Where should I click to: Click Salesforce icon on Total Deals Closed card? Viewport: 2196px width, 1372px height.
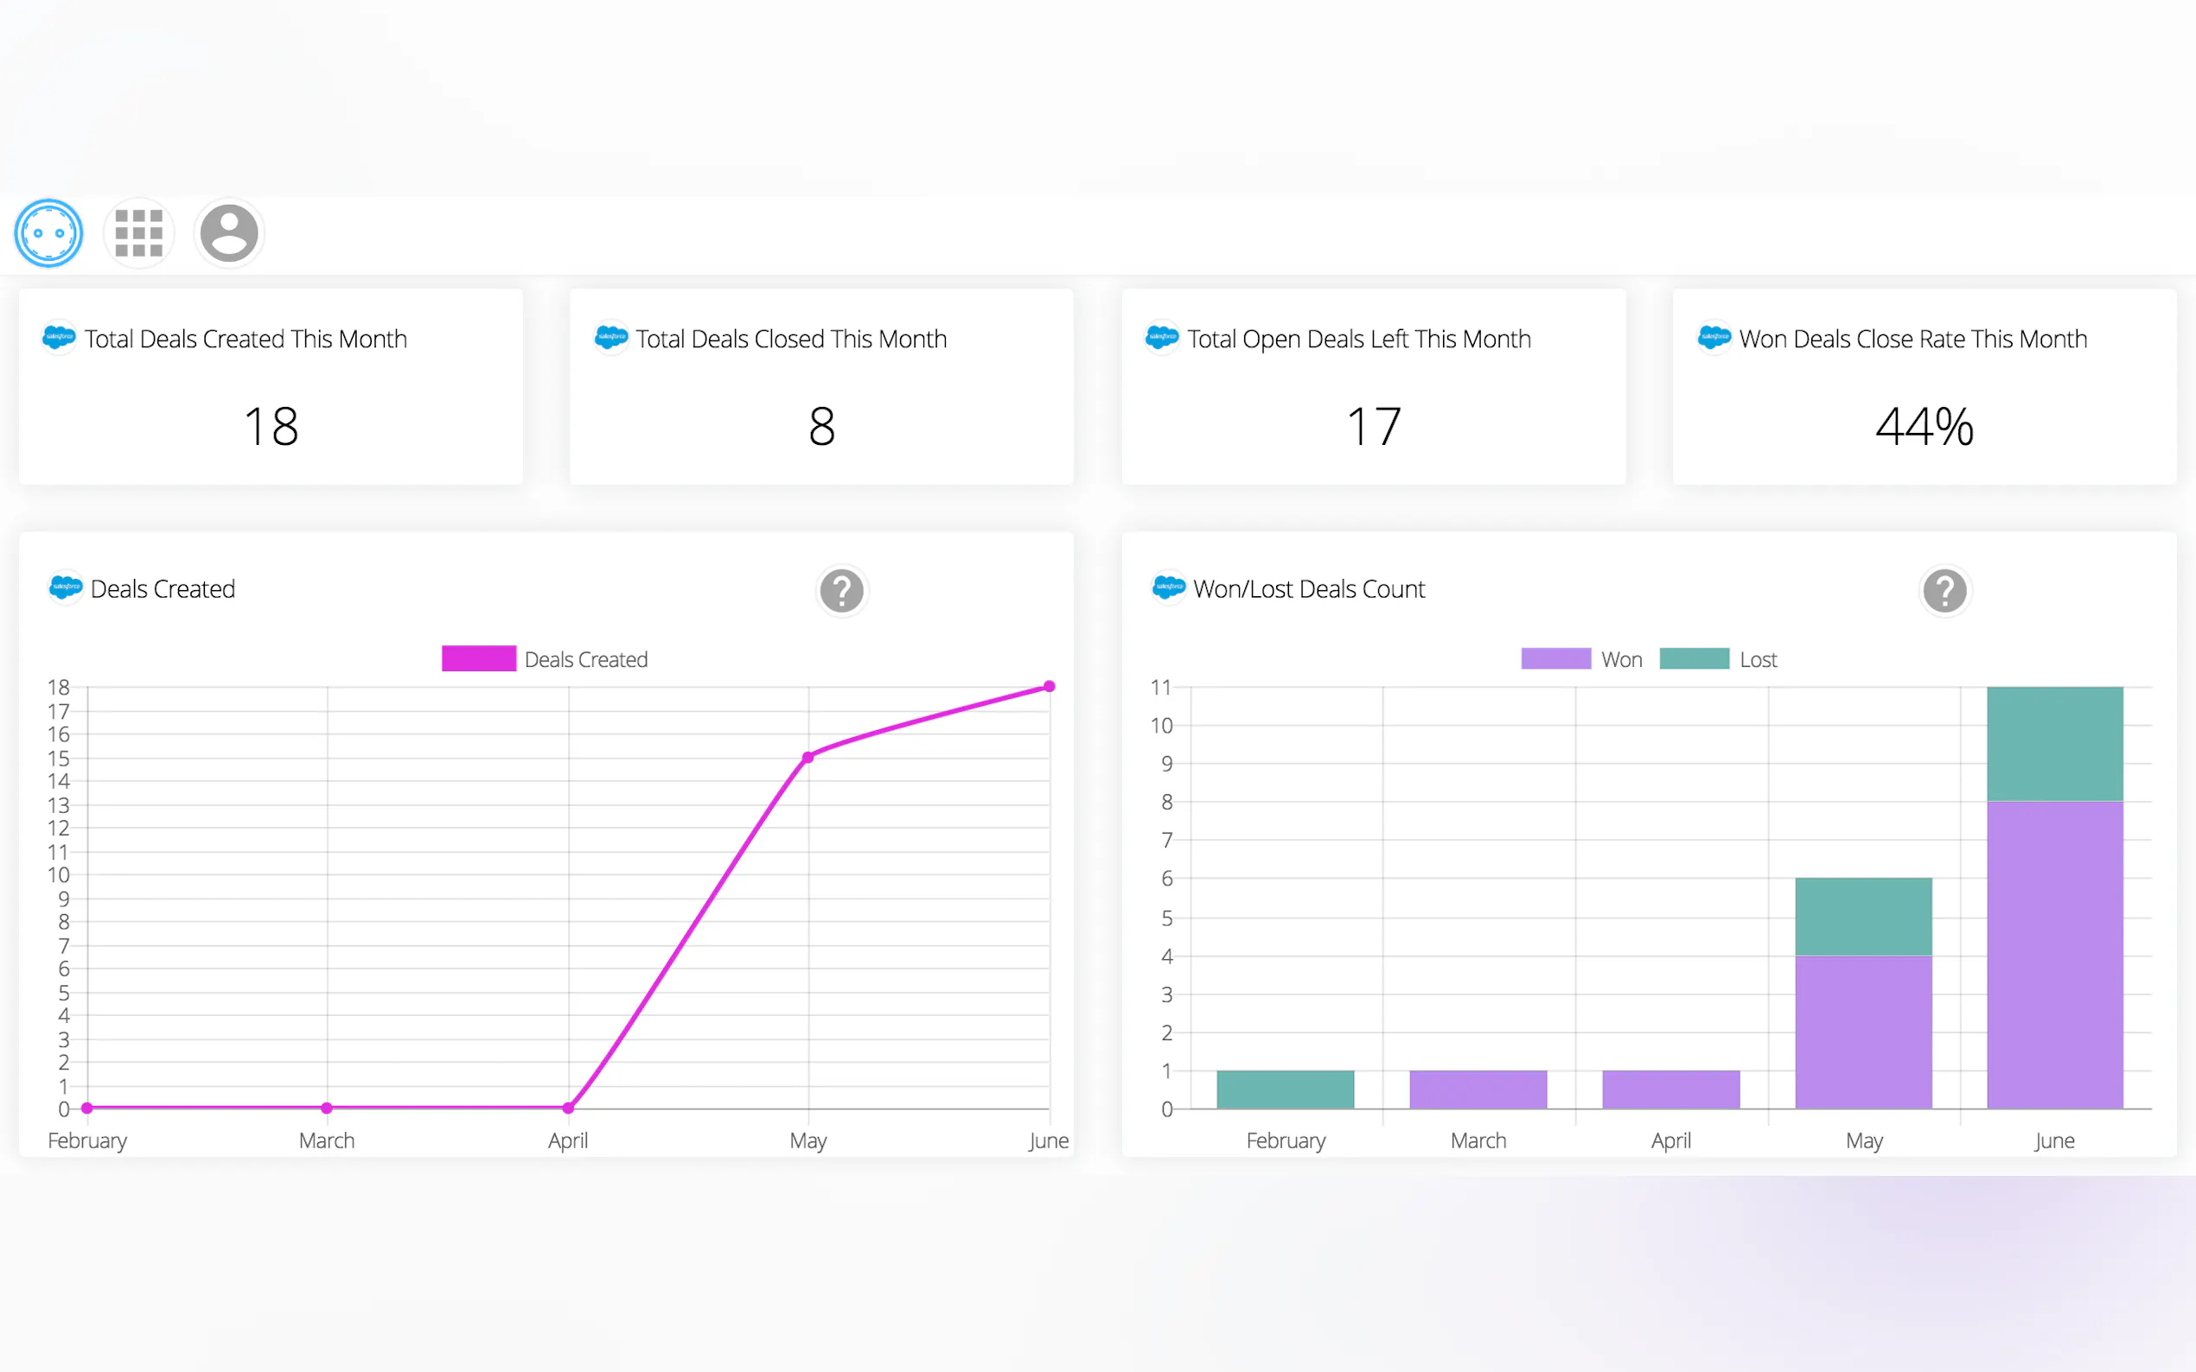click(x=611, y=338)
